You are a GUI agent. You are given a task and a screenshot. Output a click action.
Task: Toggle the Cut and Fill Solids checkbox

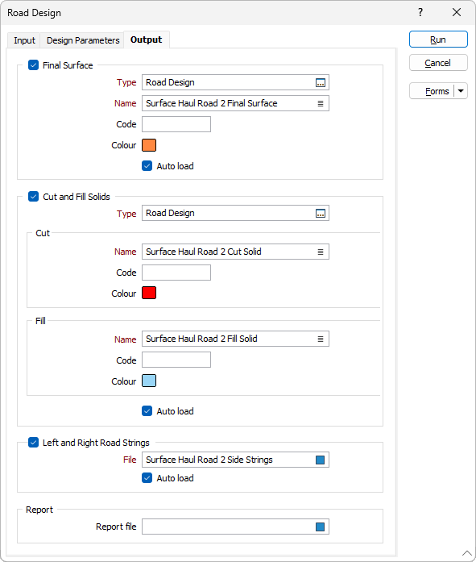coord(33,197)
